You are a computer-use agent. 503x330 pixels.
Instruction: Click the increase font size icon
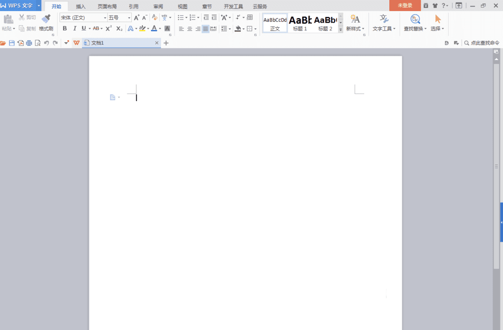tap(137, 18)
